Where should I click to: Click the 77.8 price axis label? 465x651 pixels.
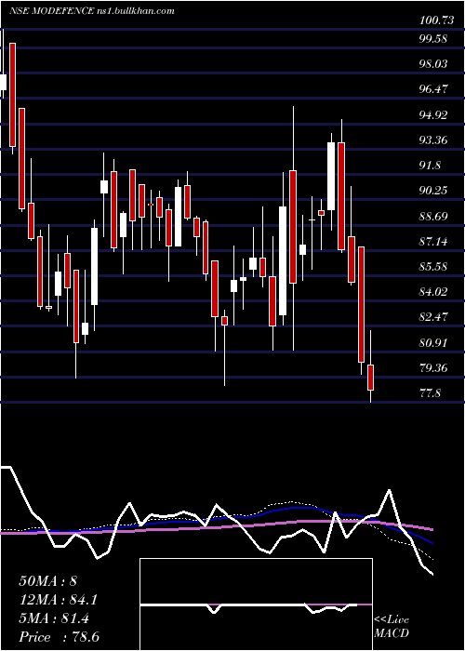tap(431, 393)
